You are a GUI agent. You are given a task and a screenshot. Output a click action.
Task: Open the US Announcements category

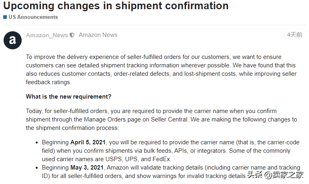tap(33, 17)
